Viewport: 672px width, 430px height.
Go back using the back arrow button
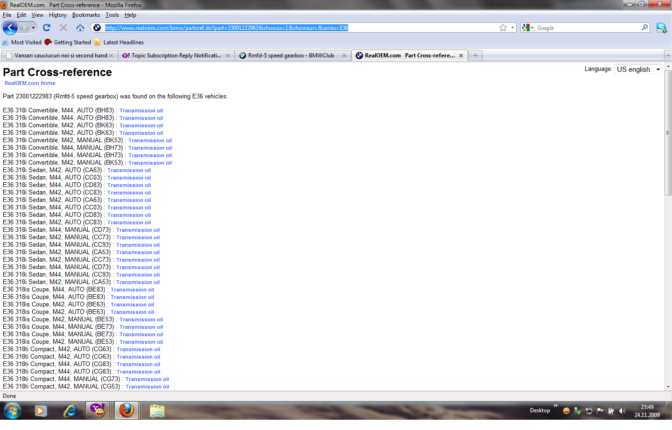coord(10,28)
